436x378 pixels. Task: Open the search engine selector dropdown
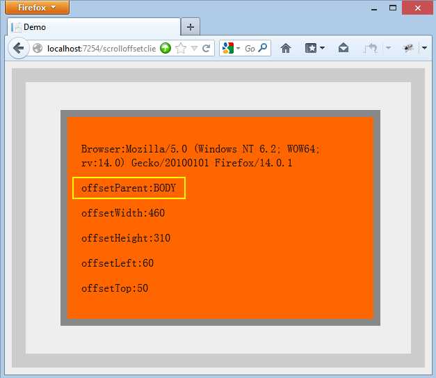[232, 48]
